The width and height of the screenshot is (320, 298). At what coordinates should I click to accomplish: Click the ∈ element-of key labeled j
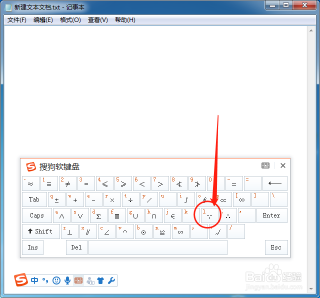pos(172,215)
